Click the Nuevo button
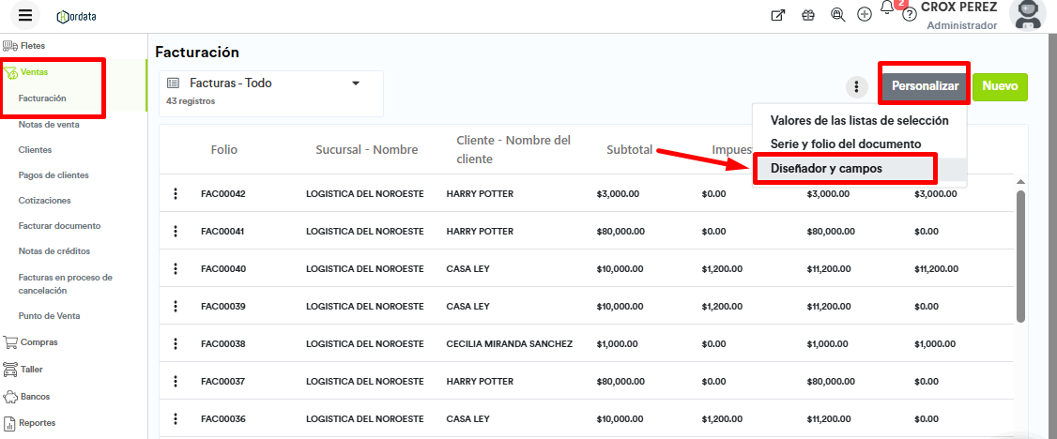 click(1000, 86)
